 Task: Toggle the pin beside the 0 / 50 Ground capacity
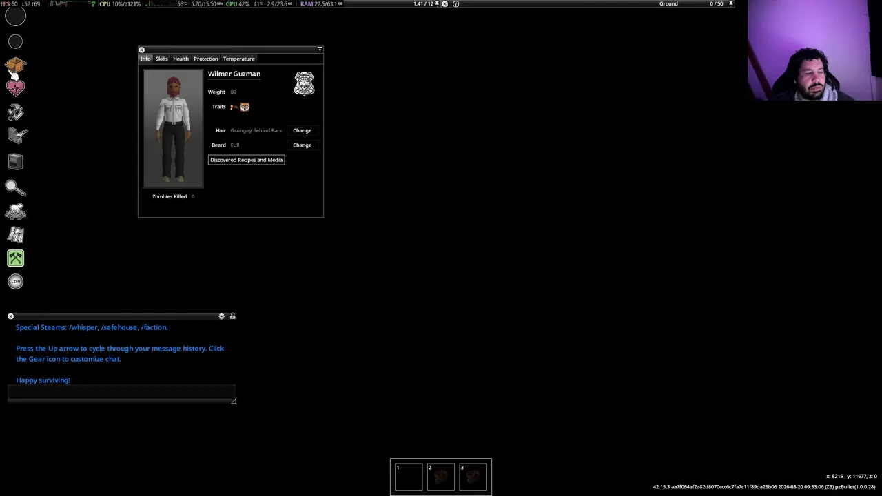pyautogui.click(x=730, y=3)
